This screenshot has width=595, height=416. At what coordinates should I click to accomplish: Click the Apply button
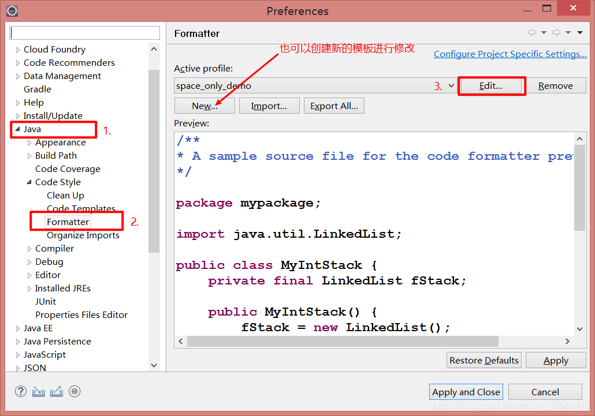pyautogui.click(x=556, y=360)
